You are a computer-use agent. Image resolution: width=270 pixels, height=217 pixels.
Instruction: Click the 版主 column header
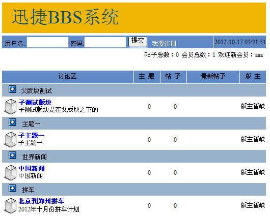point(253,77)
